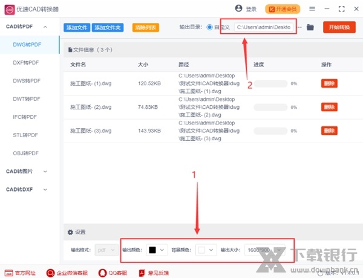363x278 pixels.
Task: Select the custom output directory radio button
Action: click(x=209, y=27)
